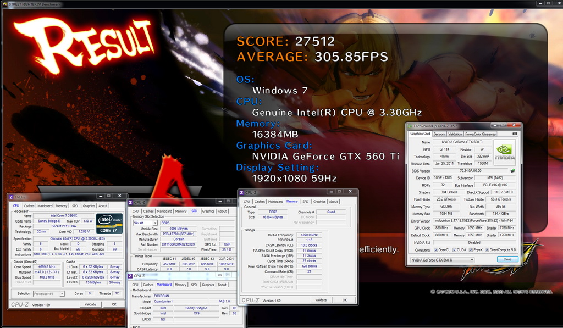Open Graphics tab in CPU-Z processor window
Image resolution: width=563 pixels, height=328 pixels.
(89, 206)
